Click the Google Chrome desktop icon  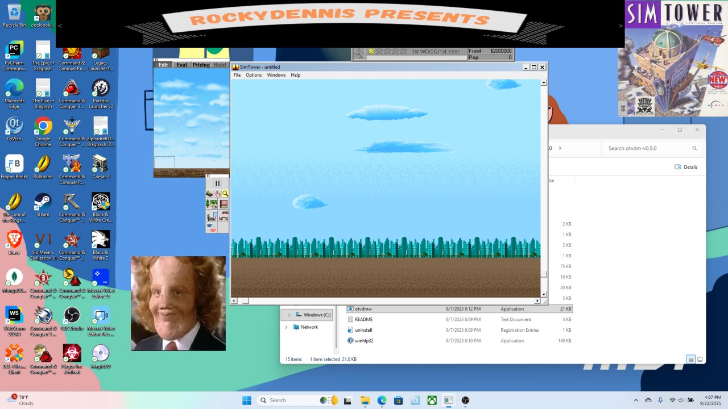43,131
